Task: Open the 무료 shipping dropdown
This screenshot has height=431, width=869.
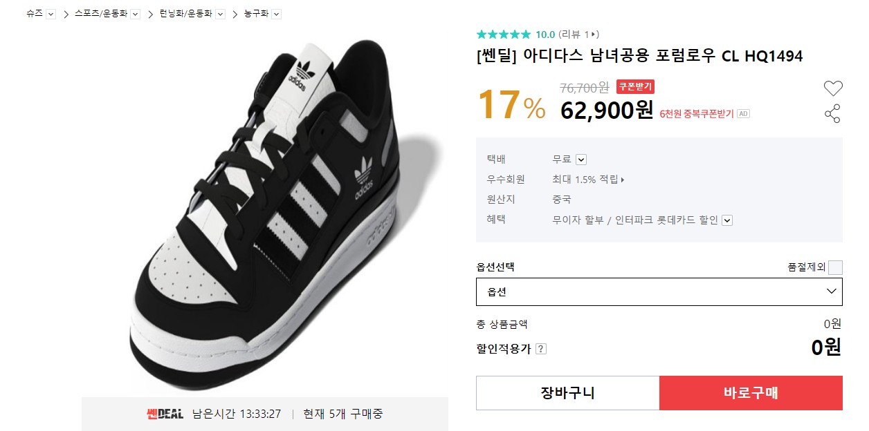Action: [581, 160]
